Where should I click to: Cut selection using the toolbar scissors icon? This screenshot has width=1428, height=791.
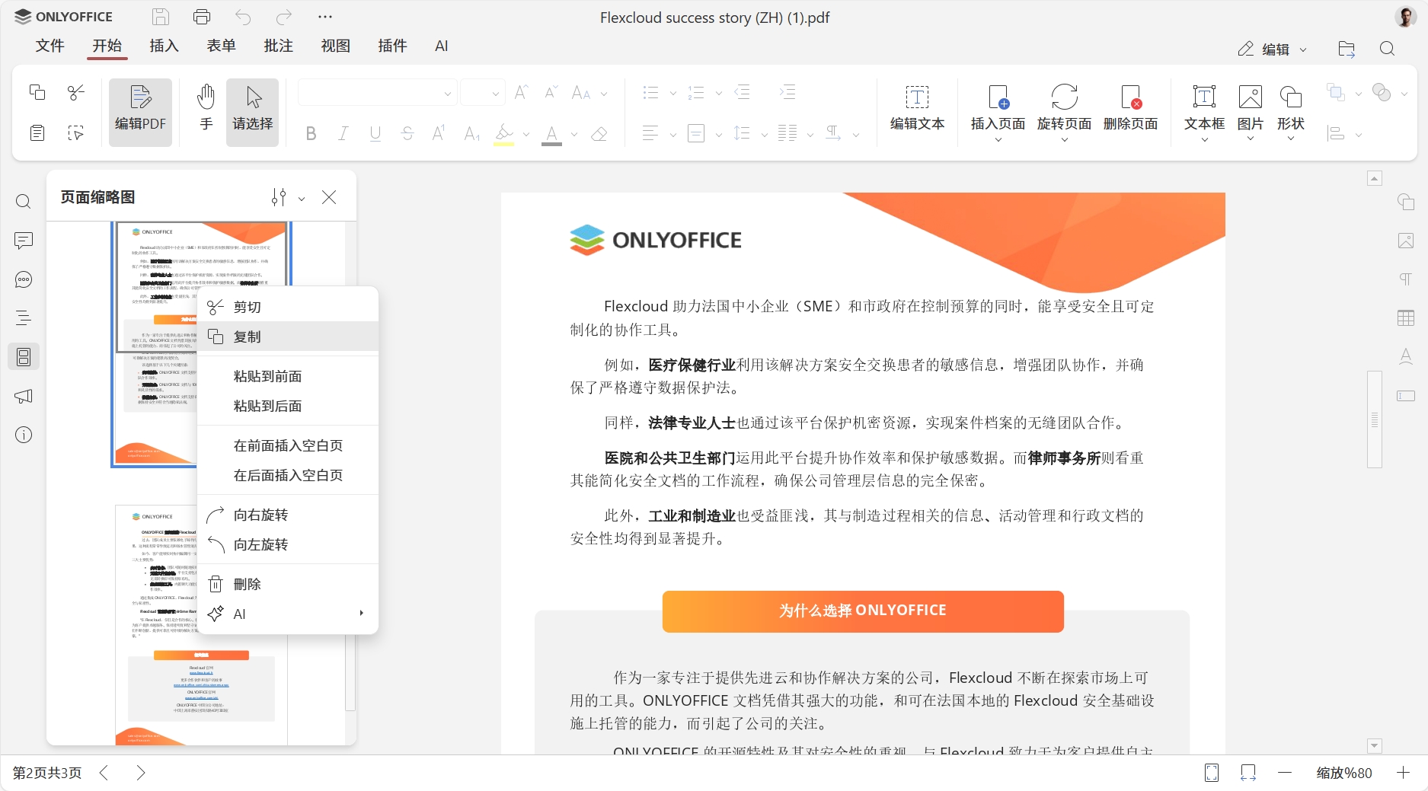pos(76,92)
